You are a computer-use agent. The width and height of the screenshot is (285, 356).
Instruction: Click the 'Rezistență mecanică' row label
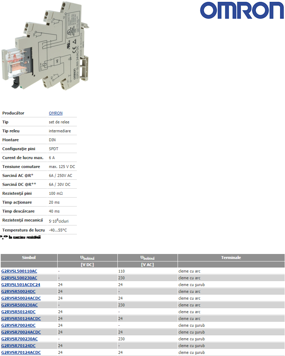pyautogui.click(x=22, y=220)
